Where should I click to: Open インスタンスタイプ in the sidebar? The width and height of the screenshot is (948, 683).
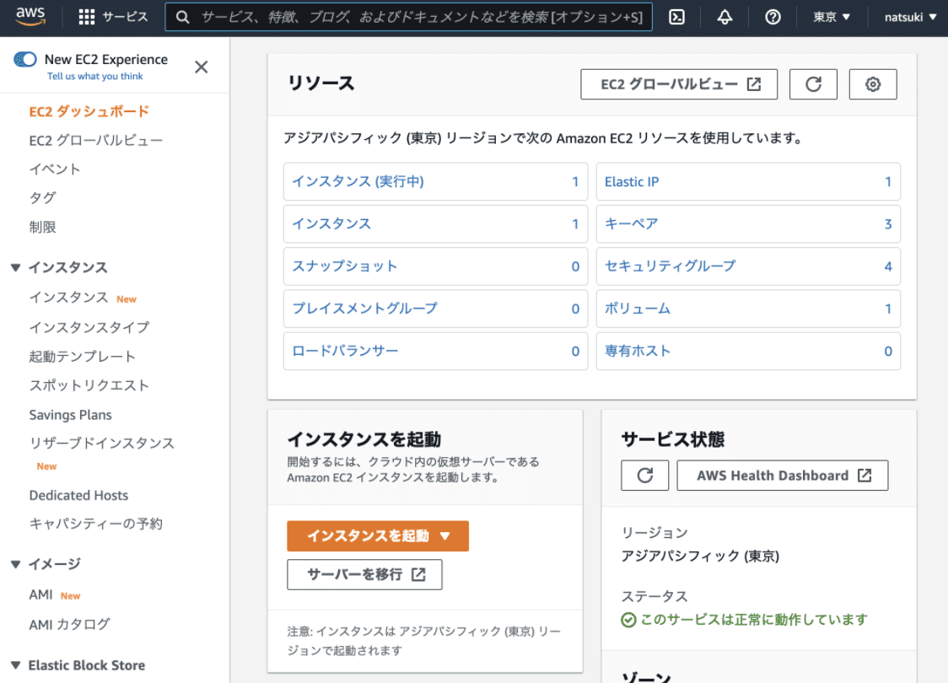pyautogui.click(x=89, y=327)
